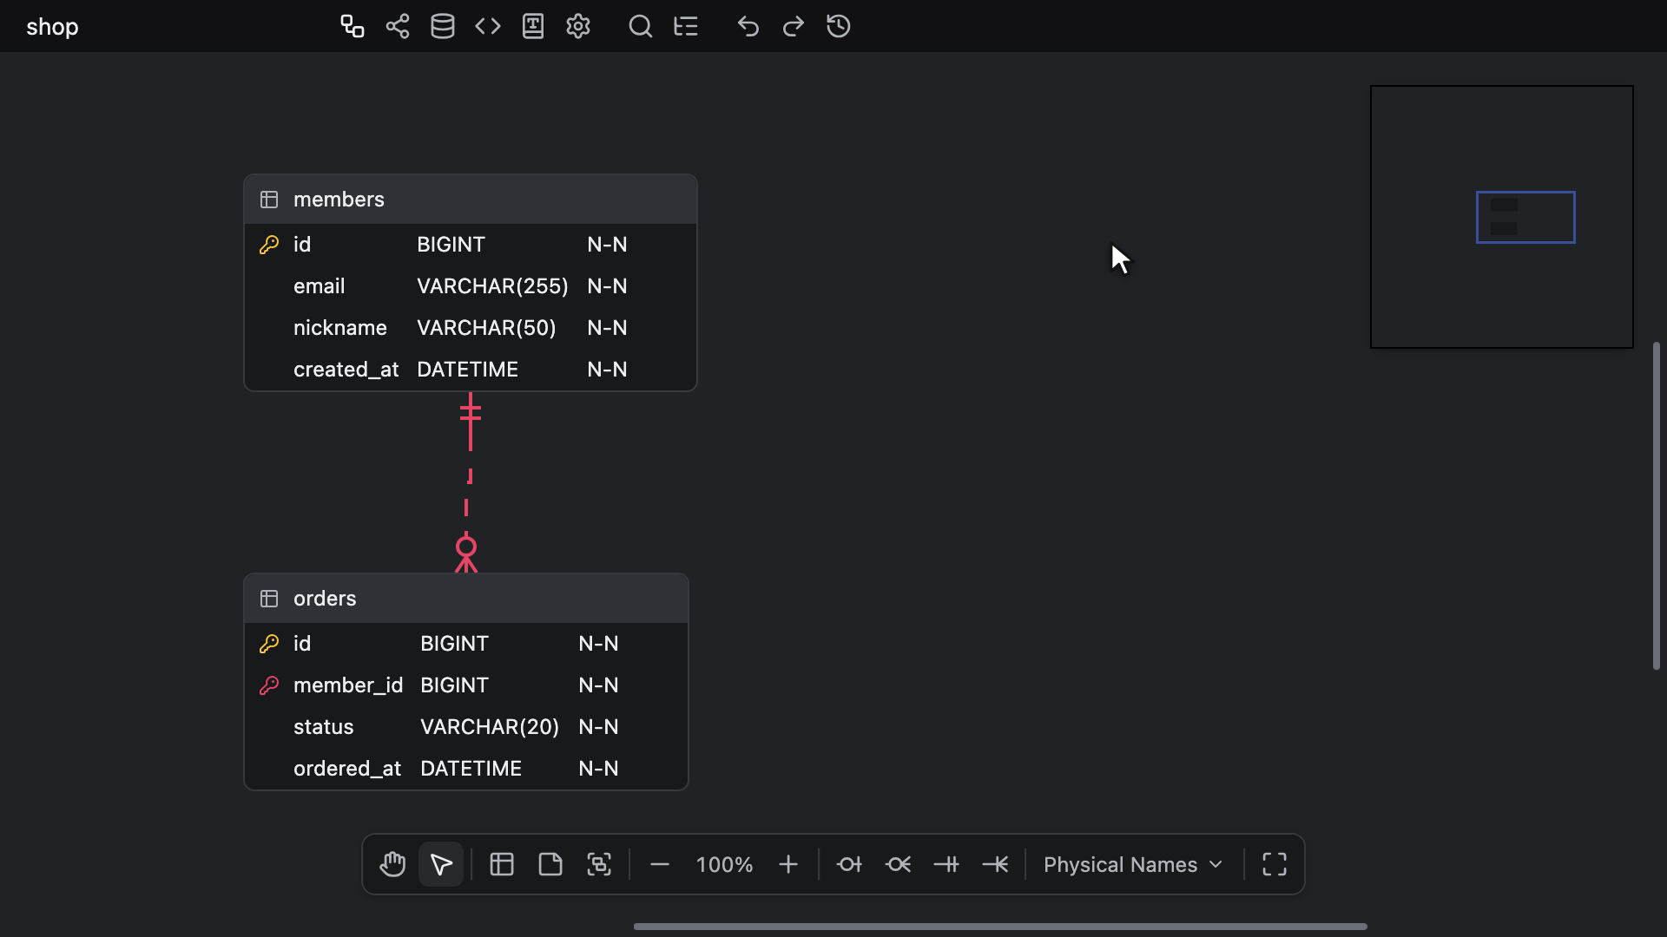Screen dimensions: 1667x937
Task: Choose the one-or-many relationship tool
Action: click(995, 864)
